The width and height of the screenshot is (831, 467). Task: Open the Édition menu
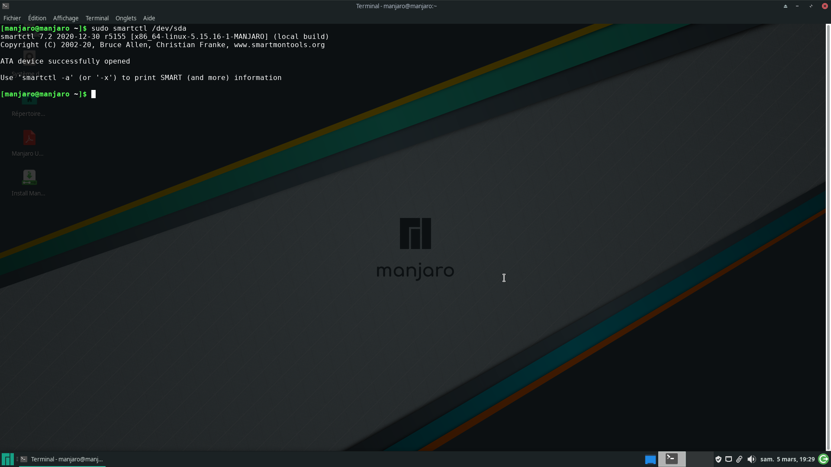pyautogui.click(x=37, y=18)
